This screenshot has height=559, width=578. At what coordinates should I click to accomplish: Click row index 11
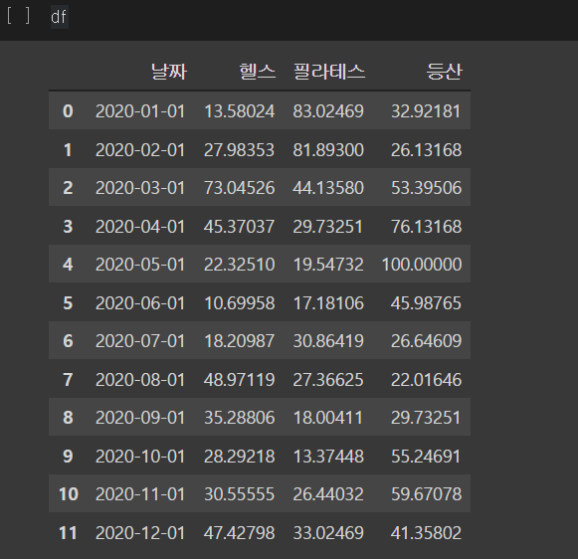pyautogui.click(x=69, y=533)
